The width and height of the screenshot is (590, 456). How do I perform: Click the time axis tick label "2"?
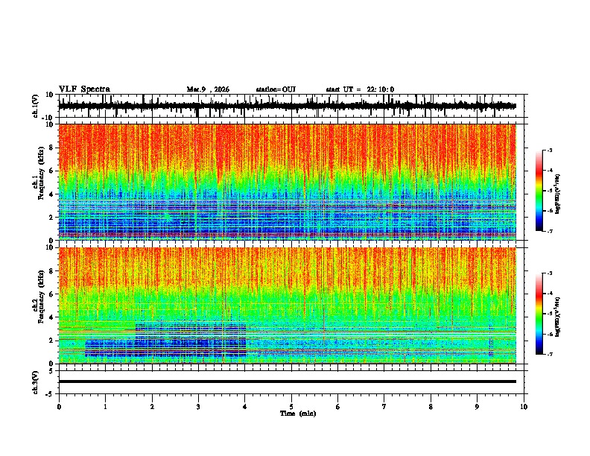152,407
